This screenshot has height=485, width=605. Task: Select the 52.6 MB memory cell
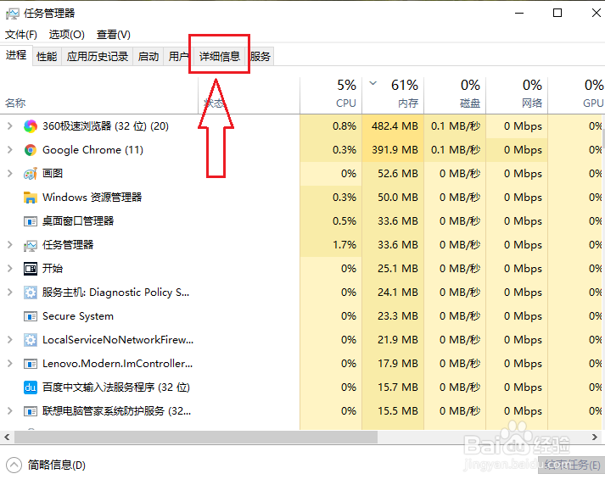coord(393,174)
